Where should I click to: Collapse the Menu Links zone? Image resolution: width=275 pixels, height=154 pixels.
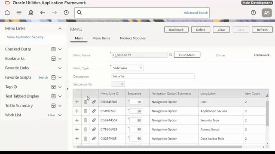pos(60,29)
